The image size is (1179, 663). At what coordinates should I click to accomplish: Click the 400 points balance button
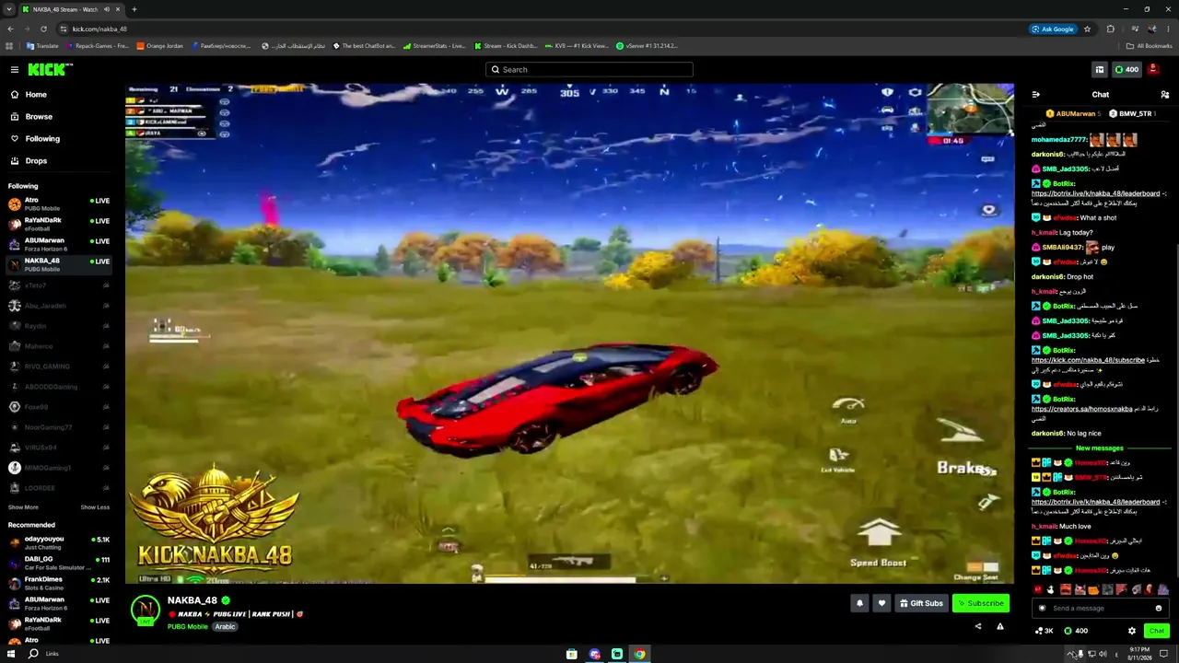pyautogui.click(x=1126, y=69)
